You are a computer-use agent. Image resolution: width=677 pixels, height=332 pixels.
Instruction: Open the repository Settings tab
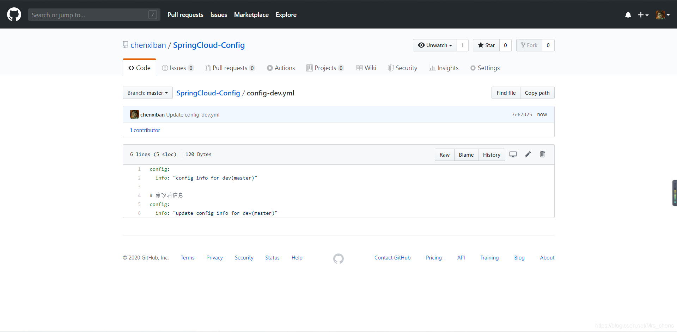(x=485, y=68)
